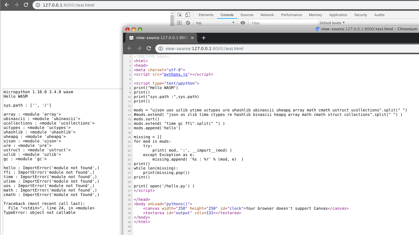419x235 pixels.
Task: Click "print( open('/hello.py') )" source line
Action: tap(164, 186)
